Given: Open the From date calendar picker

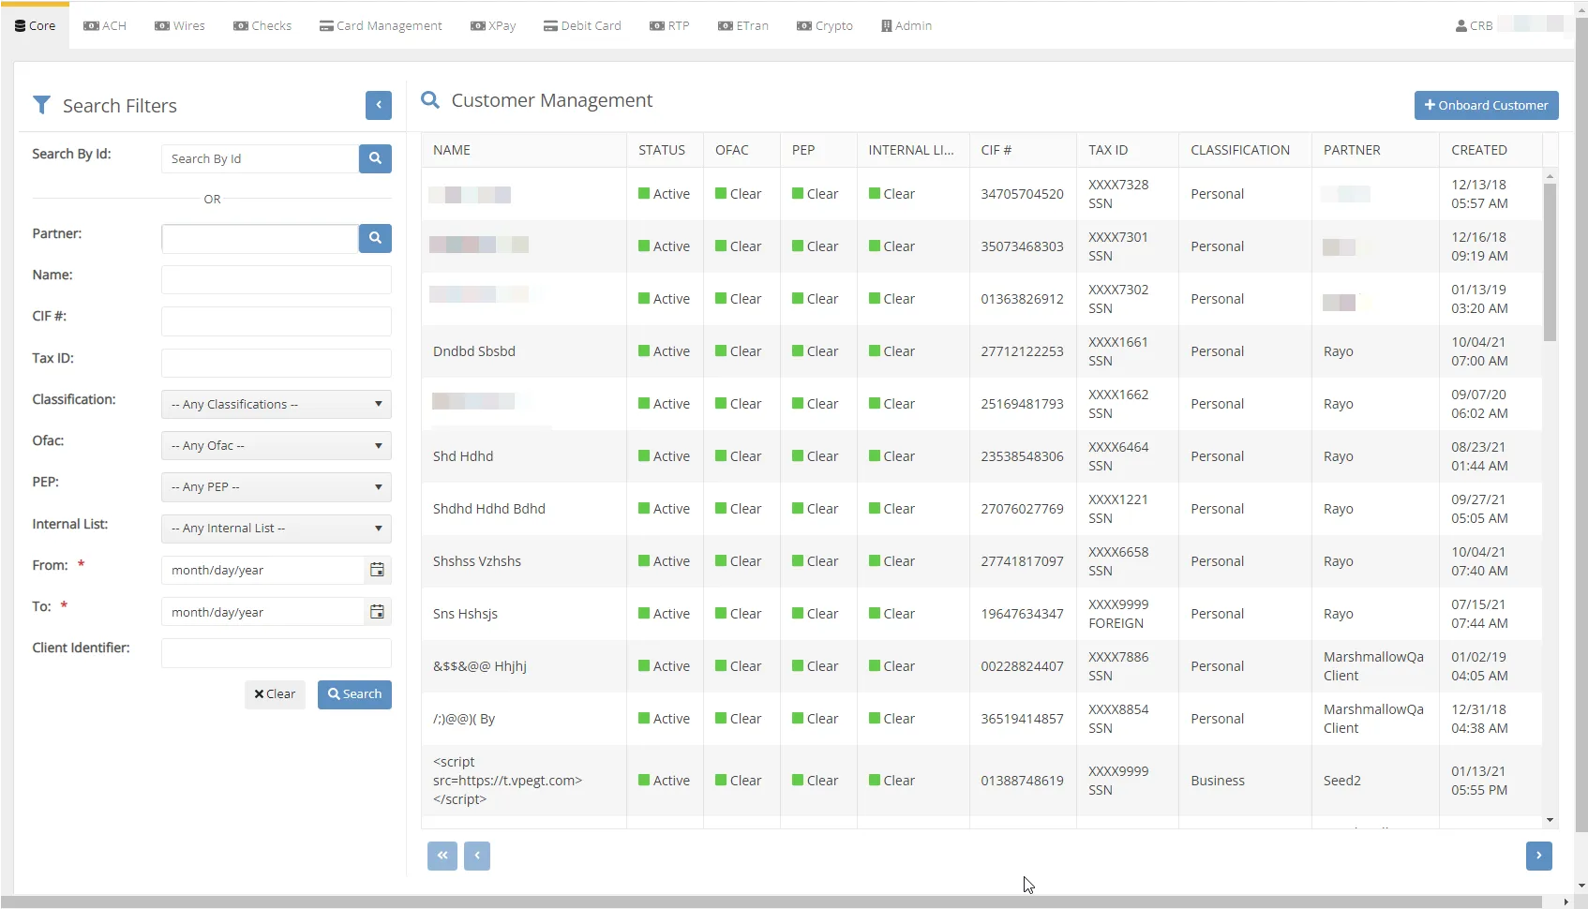Looking at the screenshot, I should coord(377,570).
